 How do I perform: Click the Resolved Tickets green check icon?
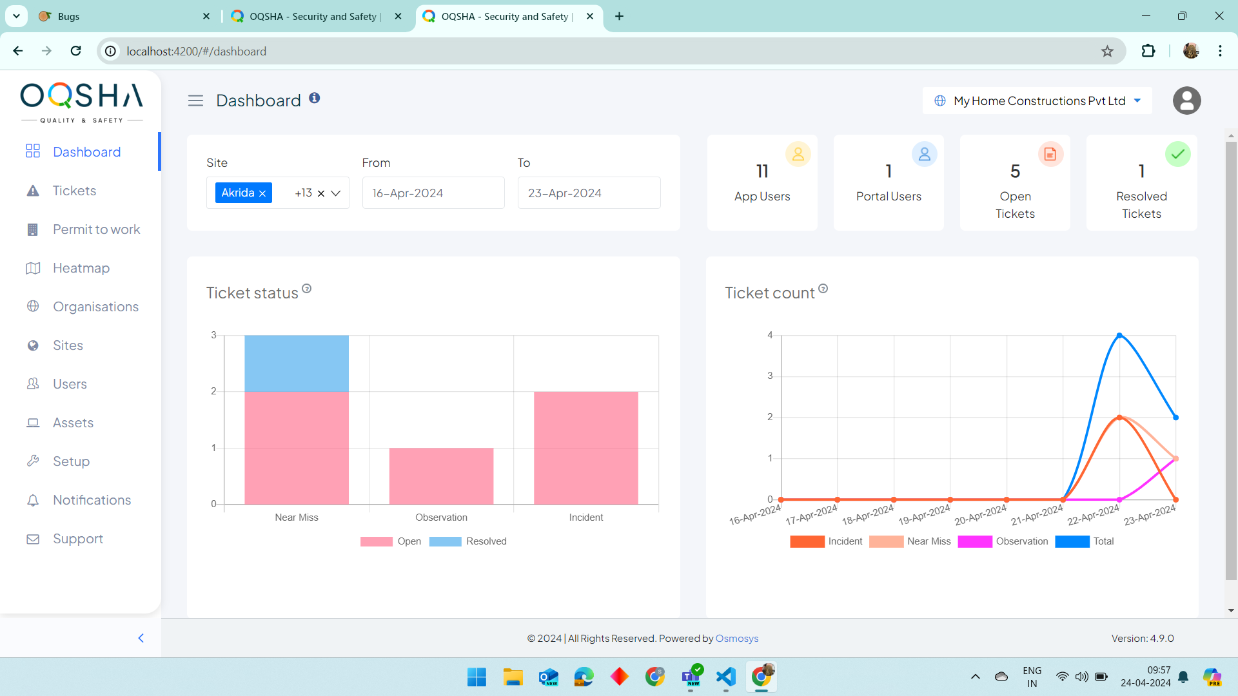(1177, 154)
